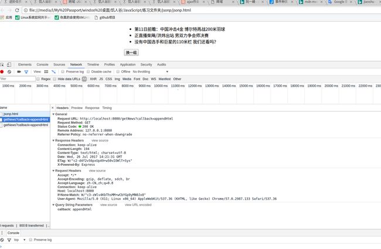The height and width of the screenshot is (249, 381).
Task: Filter requests by Other type
Action: pos(177,79)
